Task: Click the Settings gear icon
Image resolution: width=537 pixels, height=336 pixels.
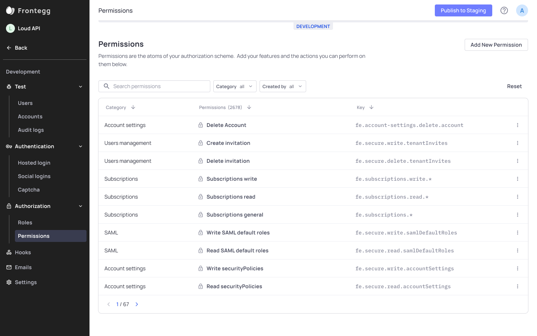Action: coord(9,282)
